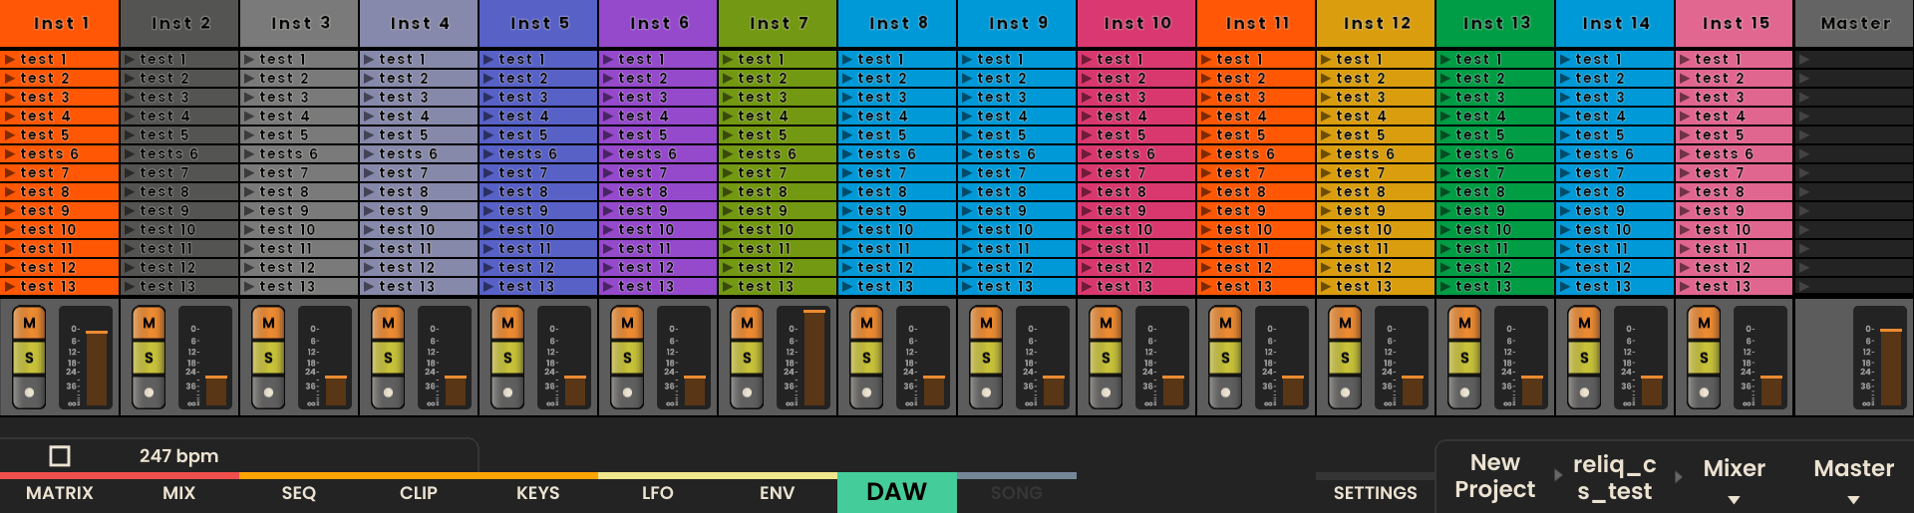Viewport: 1914px width, 513px height.
Task: Click the New Project button
Action: coord(1494,476)
